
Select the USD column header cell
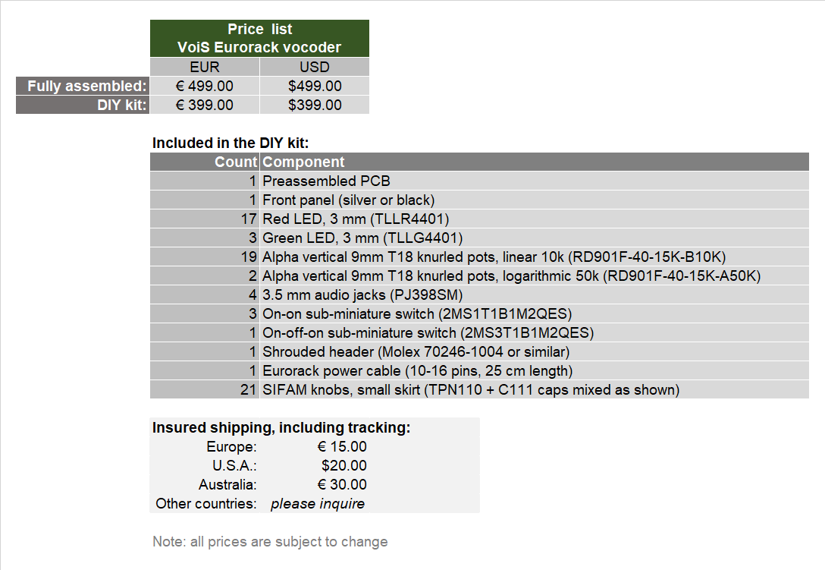coord(315,67)
